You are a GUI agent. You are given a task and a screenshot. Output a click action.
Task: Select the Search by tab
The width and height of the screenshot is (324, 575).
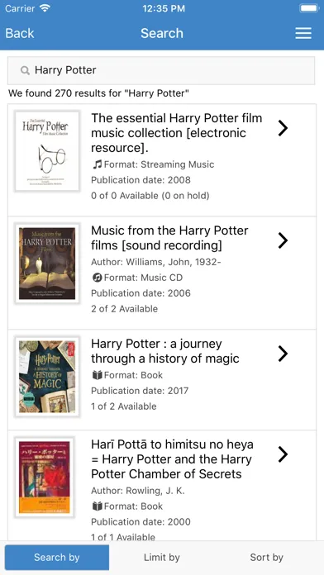pos(57,558)
